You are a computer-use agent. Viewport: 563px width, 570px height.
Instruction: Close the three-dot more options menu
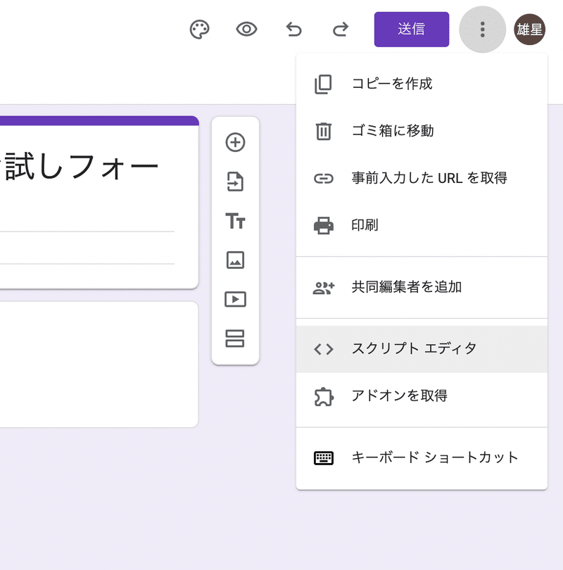[x=482, y=30]
